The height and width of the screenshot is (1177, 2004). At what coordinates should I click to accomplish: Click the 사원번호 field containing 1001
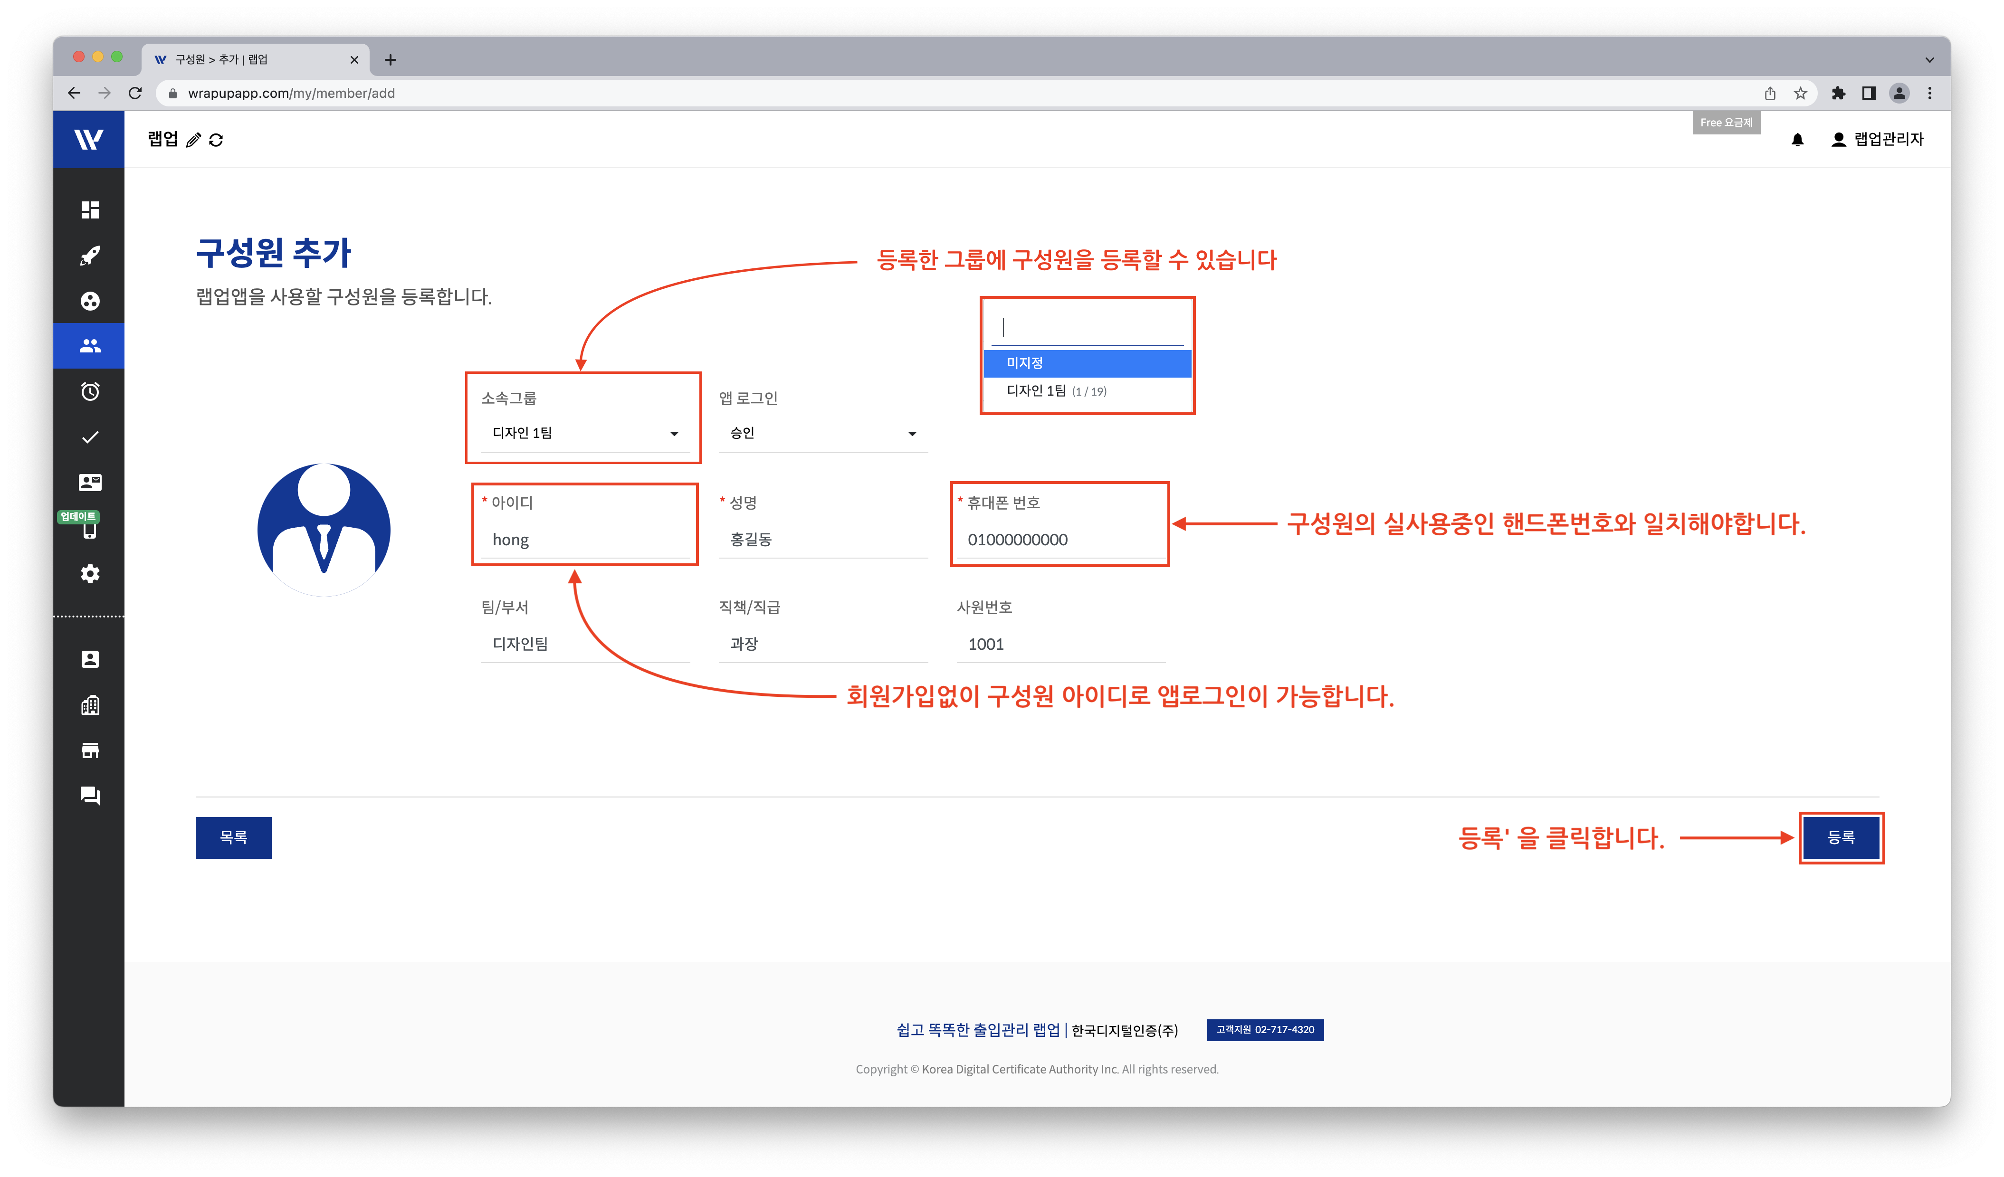[1060, 644]
